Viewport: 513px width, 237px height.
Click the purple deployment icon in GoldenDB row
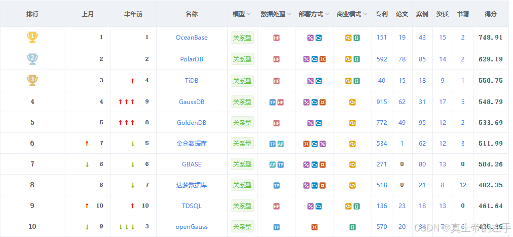310,123
